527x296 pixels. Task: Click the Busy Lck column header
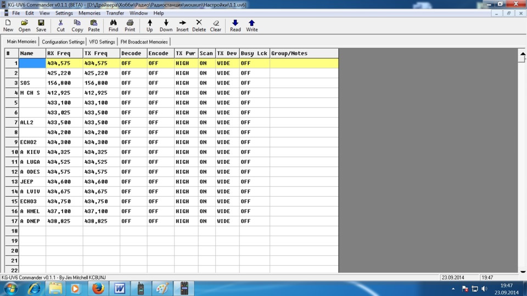[254, 53]
